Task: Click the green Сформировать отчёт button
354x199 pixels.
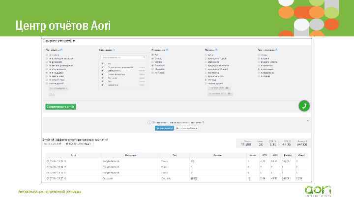Action: click(x=60, y=107)
